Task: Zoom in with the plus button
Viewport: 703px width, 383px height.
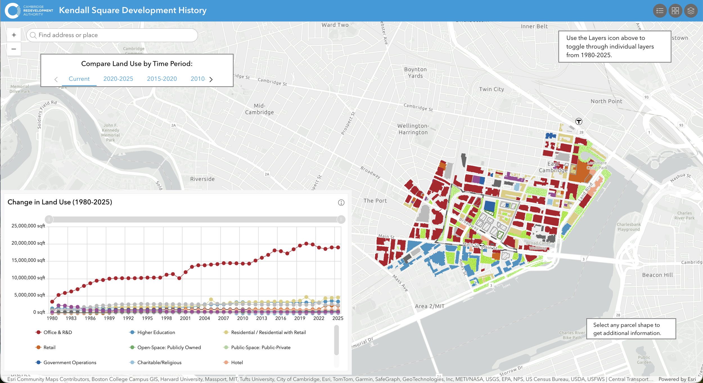Action: (14, 35)
